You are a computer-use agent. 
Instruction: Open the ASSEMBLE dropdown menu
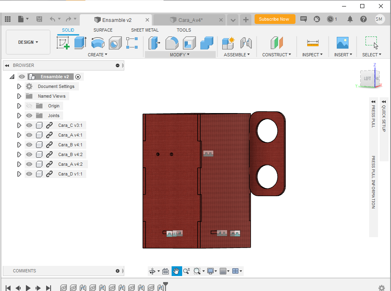(237, 55)
